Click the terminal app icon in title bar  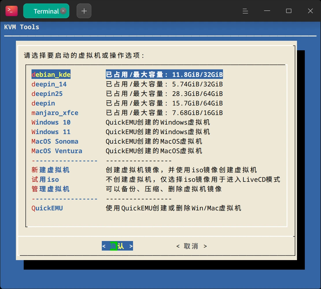click(x=12, y=11)
